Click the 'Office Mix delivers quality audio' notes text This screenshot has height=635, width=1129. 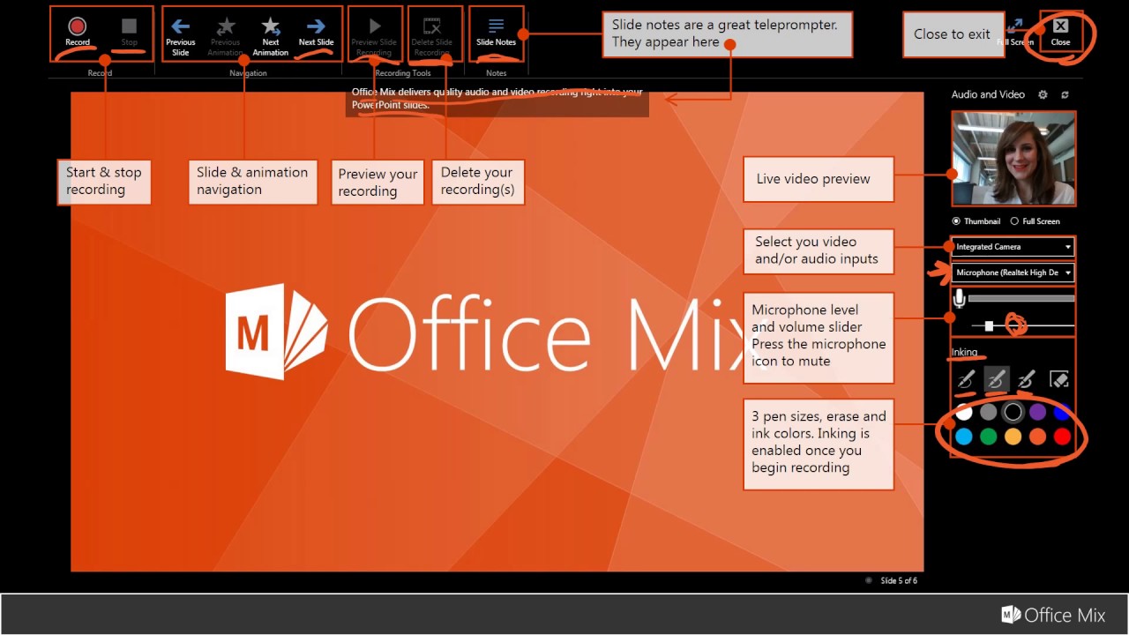(497, 98)
